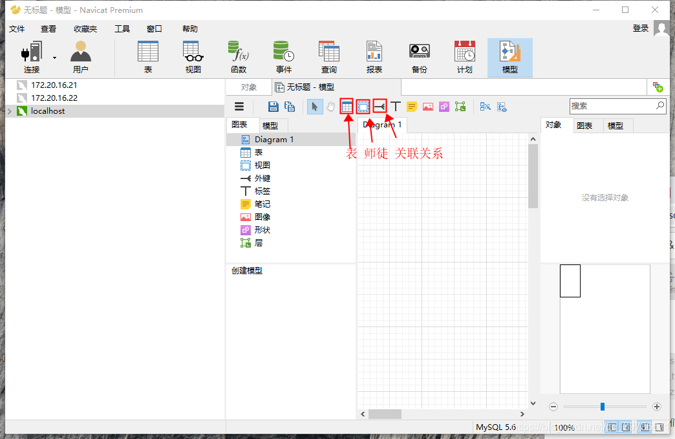Select the green layer tool in toolbar

pos(460,106)
